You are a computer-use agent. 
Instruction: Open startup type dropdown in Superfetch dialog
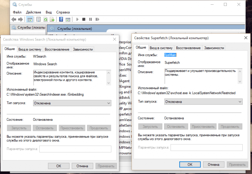click(203, 102)
